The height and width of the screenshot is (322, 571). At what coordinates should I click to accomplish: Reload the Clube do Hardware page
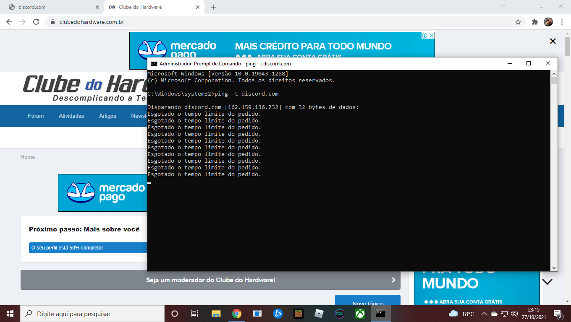pyautogui.click(x=36, y=22)
